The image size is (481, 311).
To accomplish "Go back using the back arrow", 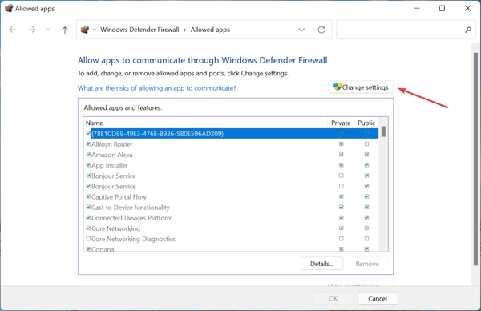I will coord(13,30).
